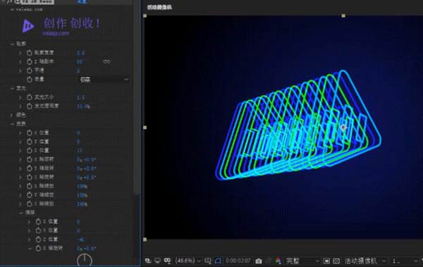Click the 0:00:02:07 current time display

point(238,261)
